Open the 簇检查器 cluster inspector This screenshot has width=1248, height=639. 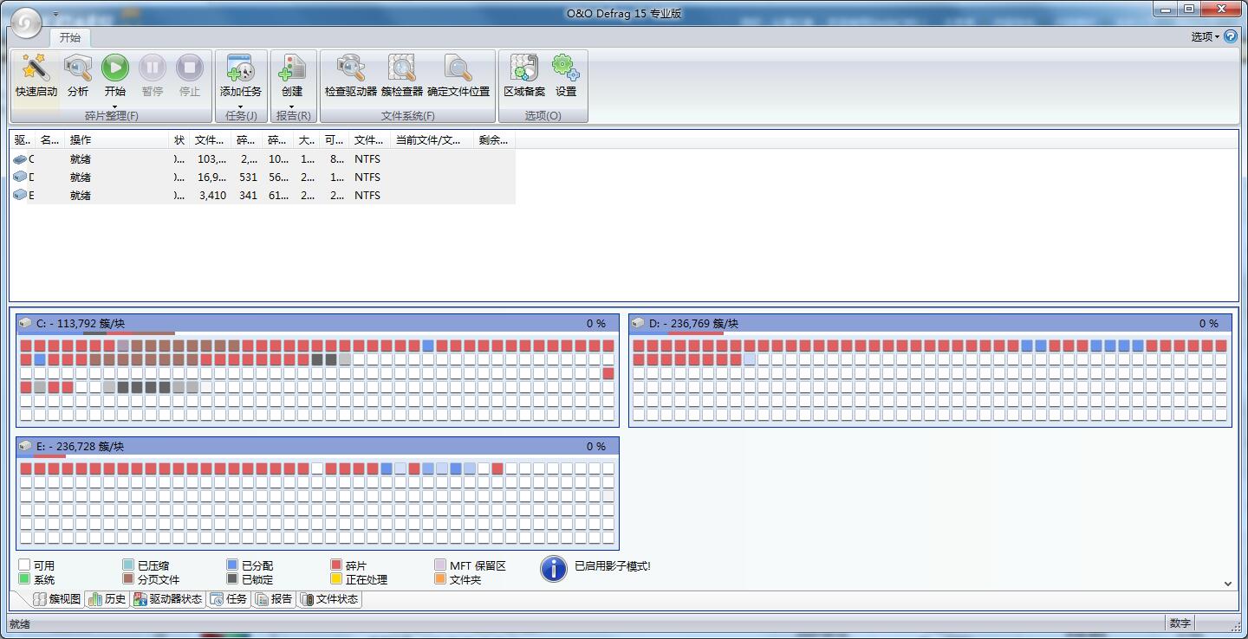click(x=402, y=68)
